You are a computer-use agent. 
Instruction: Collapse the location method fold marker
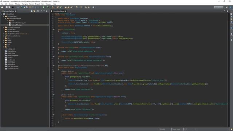click(54, 115)
